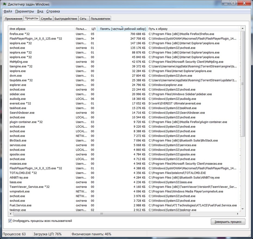Select the taskhost.exe process
The width and height of the screenshot is (253, 239).
pos(124,108)
